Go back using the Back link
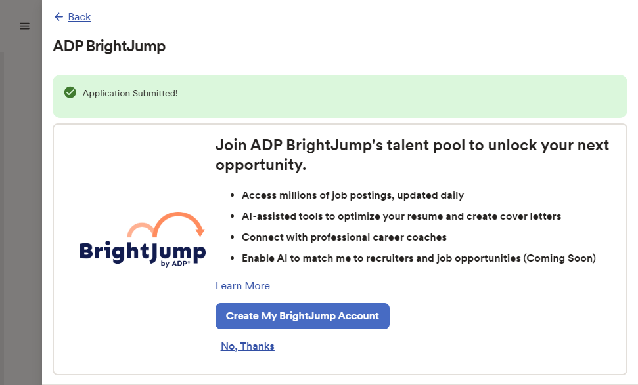Screen dimensions: 638x385 (x=80, y=16)
